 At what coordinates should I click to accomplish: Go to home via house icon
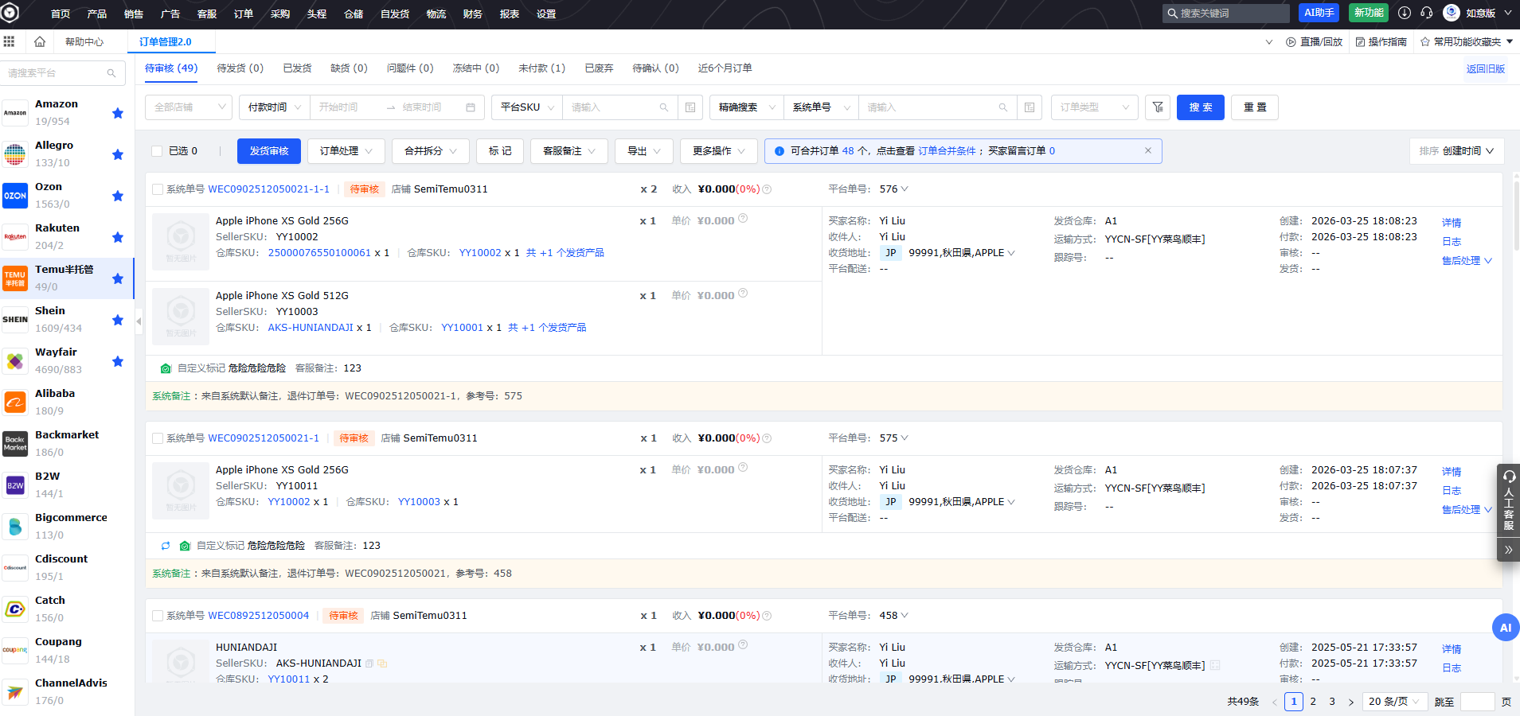40,41
